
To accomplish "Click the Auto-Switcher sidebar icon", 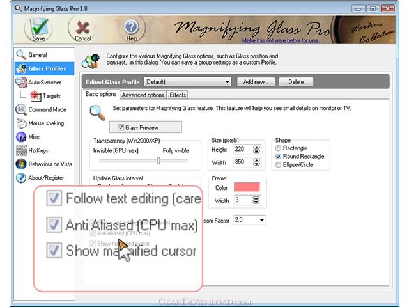I will [21, 82].
